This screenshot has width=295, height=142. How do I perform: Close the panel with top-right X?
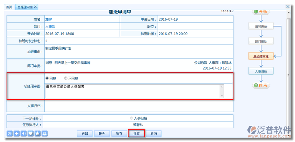point(288,7)
